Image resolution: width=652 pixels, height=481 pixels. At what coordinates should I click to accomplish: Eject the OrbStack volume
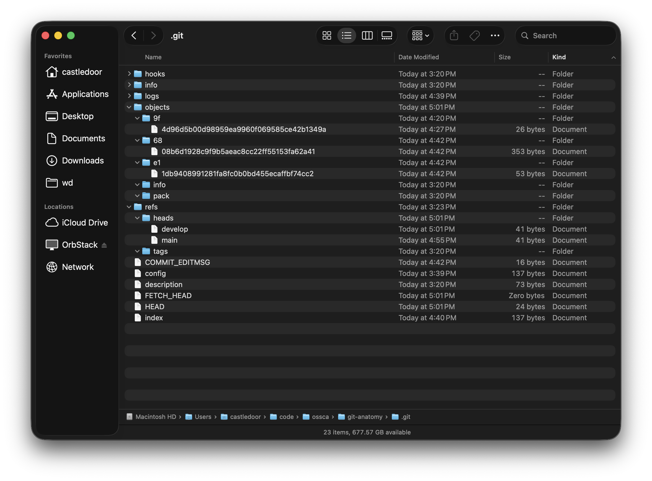[x=104, y=245]
